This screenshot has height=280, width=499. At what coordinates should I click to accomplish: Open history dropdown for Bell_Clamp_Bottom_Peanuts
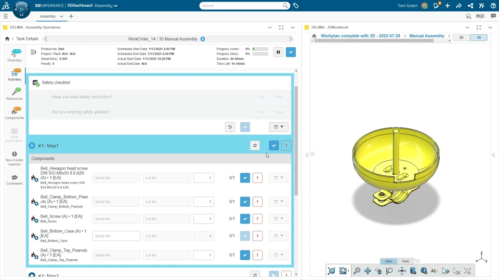click(279, 202)
